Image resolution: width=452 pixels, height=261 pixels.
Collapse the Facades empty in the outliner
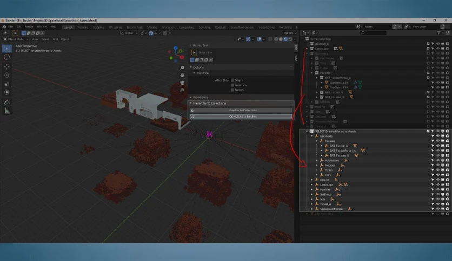(317, 141)
